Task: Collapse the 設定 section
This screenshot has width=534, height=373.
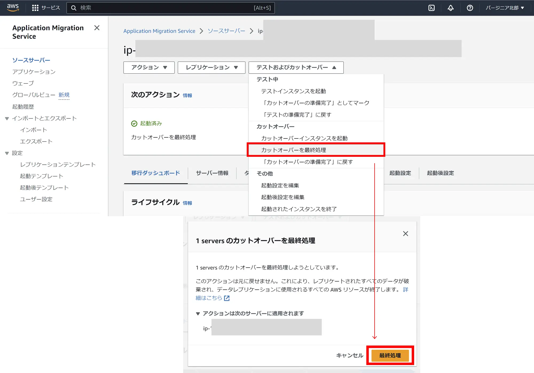Action: [7, 153]
